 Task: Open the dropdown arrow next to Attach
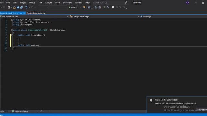(80, 7)
